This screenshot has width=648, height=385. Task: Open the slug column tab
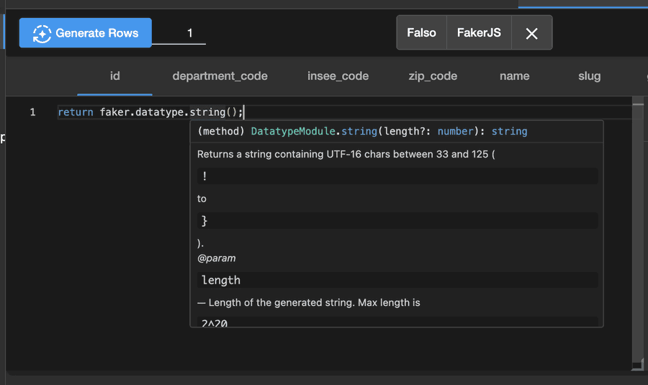click(589, 76)
